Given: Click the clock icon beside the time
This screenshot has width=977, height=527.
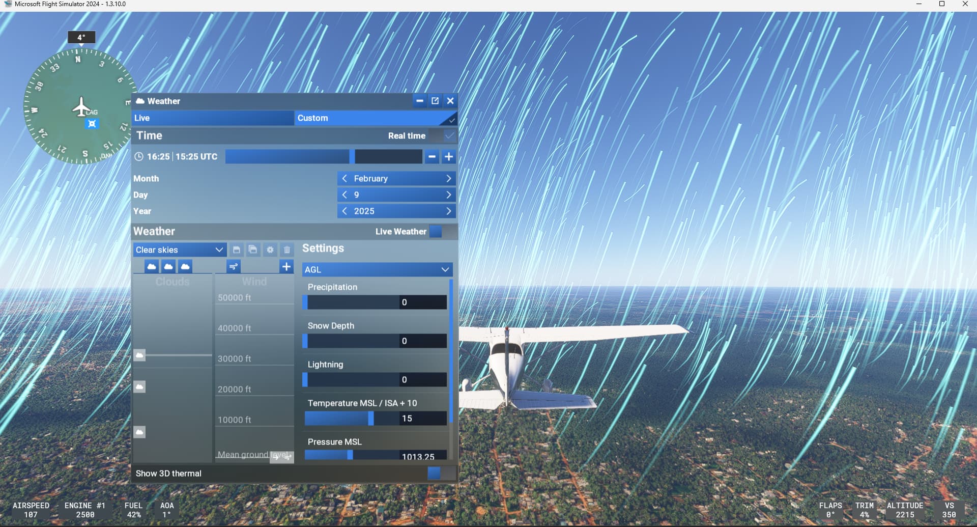Looking at the screenshot, I should pos(138,157).
